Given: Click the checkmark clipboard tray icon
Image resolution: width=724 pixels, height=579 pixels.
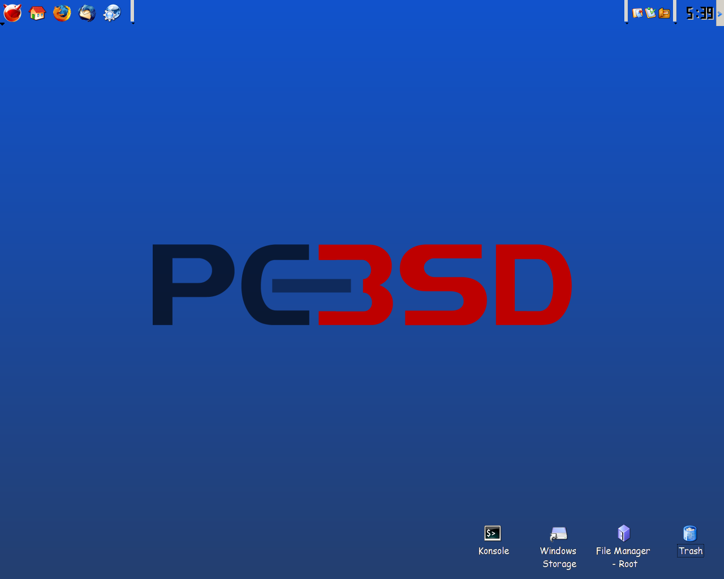Looking at the screenshot, I should [650, 13].
